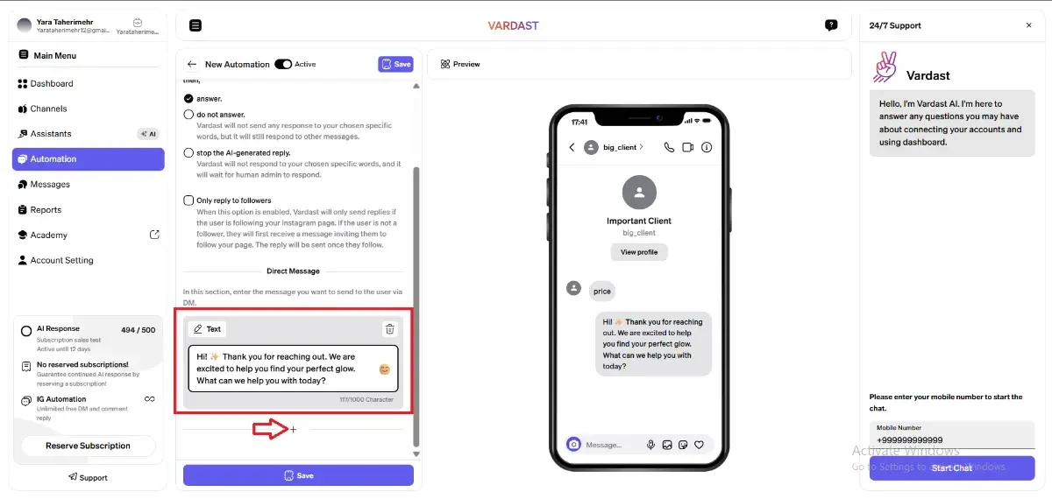Click the Reserve Subscription button

pyautogui.click(x=88, y=446)
